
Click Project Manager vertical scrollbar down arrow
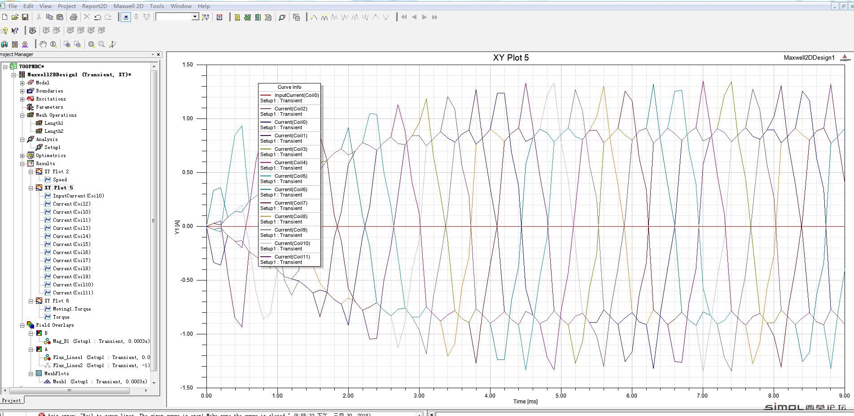(x=154, y=382)
